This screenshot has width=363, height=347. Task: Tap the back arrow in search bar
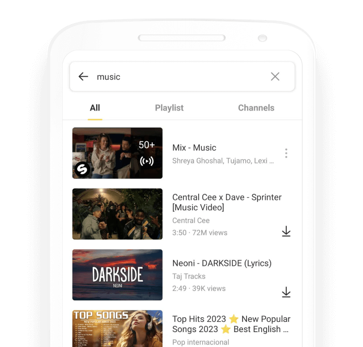click(x=83, y=77)
